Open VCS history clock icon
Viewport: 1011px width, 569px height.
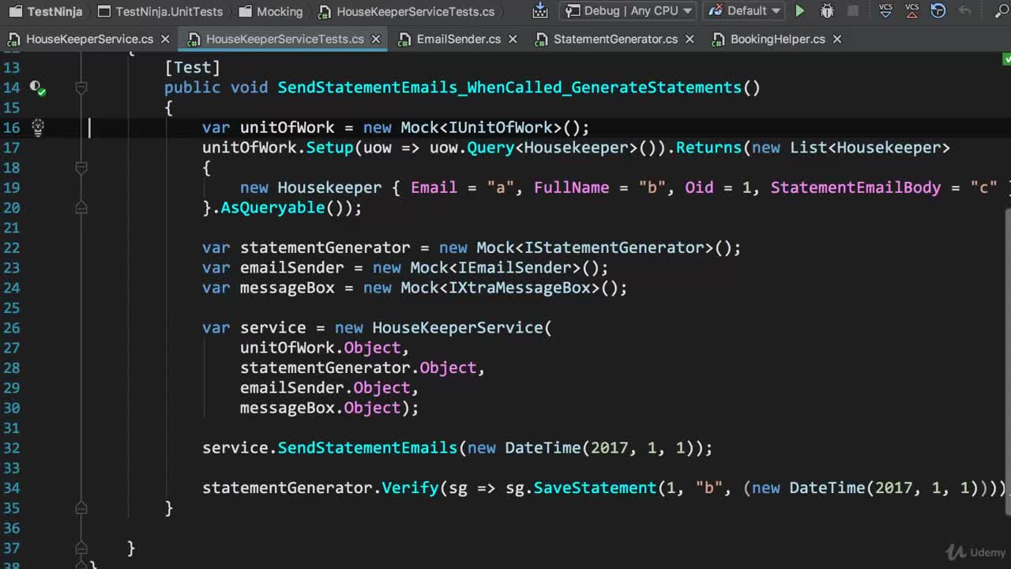click(x=938, y=11)
